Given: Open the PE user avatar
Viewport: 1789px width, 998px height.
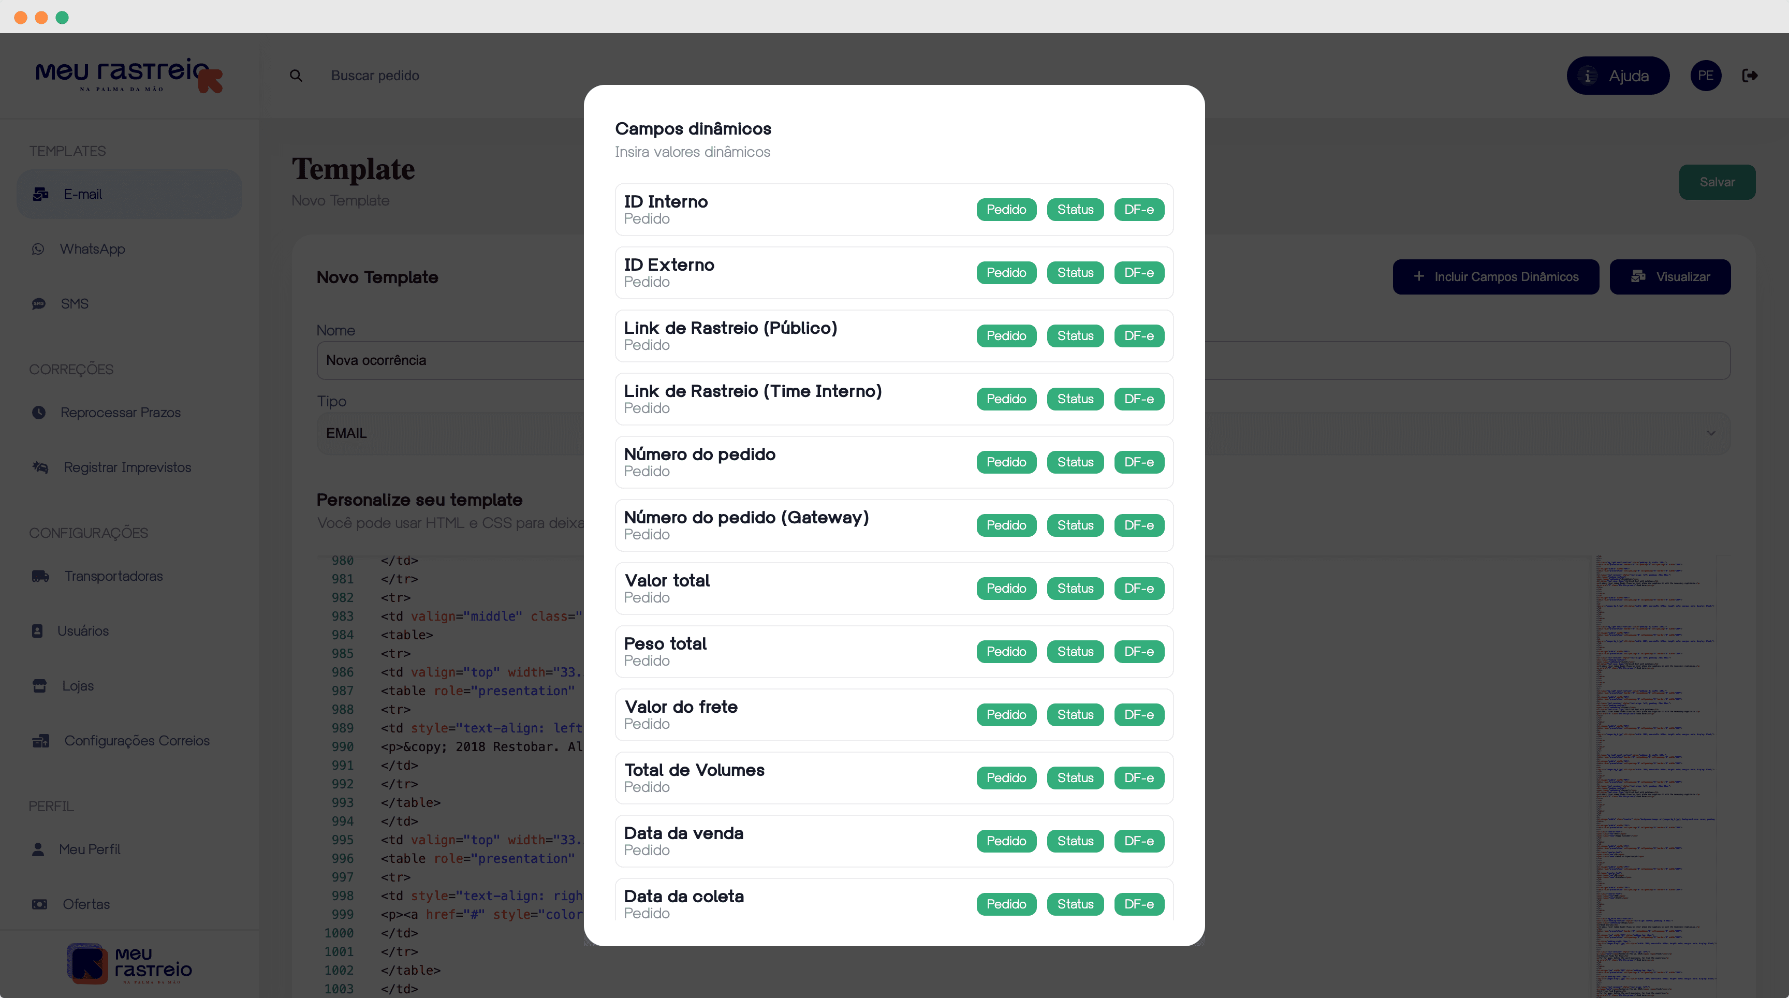Looking at the screenshot, I should (1706, 76).
